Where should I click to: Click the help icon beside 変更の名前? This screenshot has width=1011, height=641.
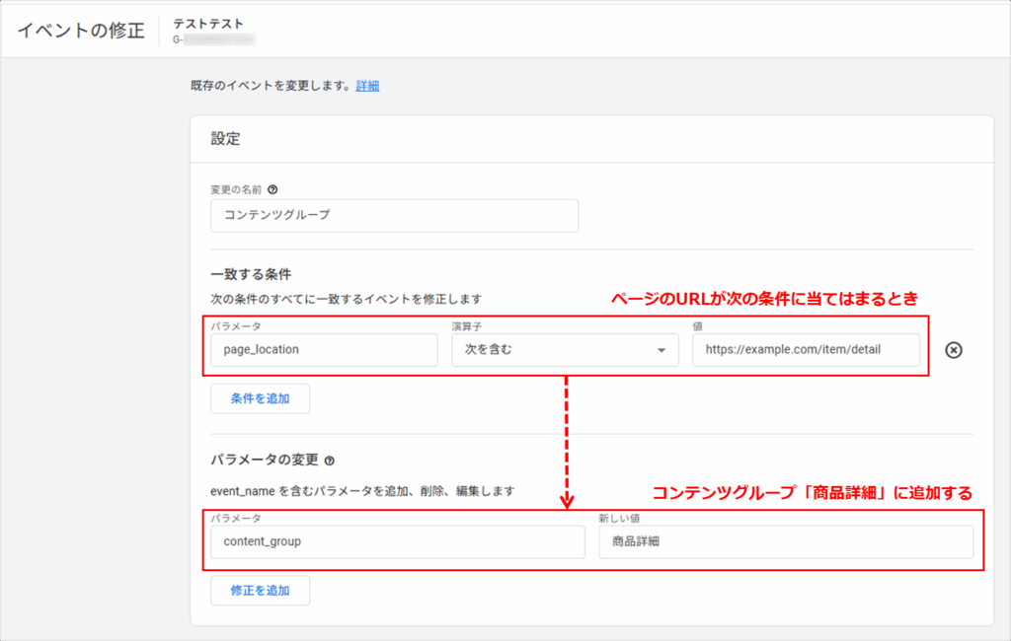click(272, 189)
